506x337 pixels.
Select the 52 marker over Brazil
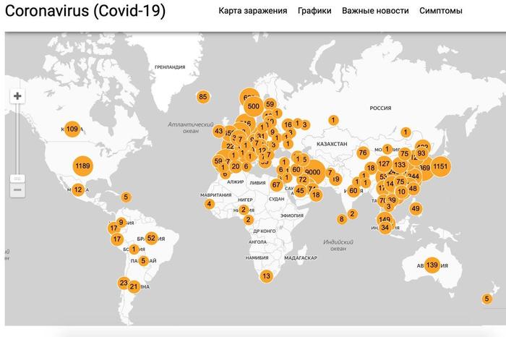(x=151, y=238)
